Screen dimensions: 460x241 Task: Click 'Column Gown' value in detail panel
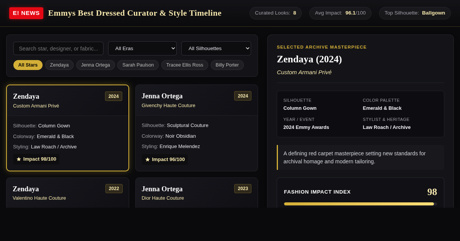[x=300, y=108]
